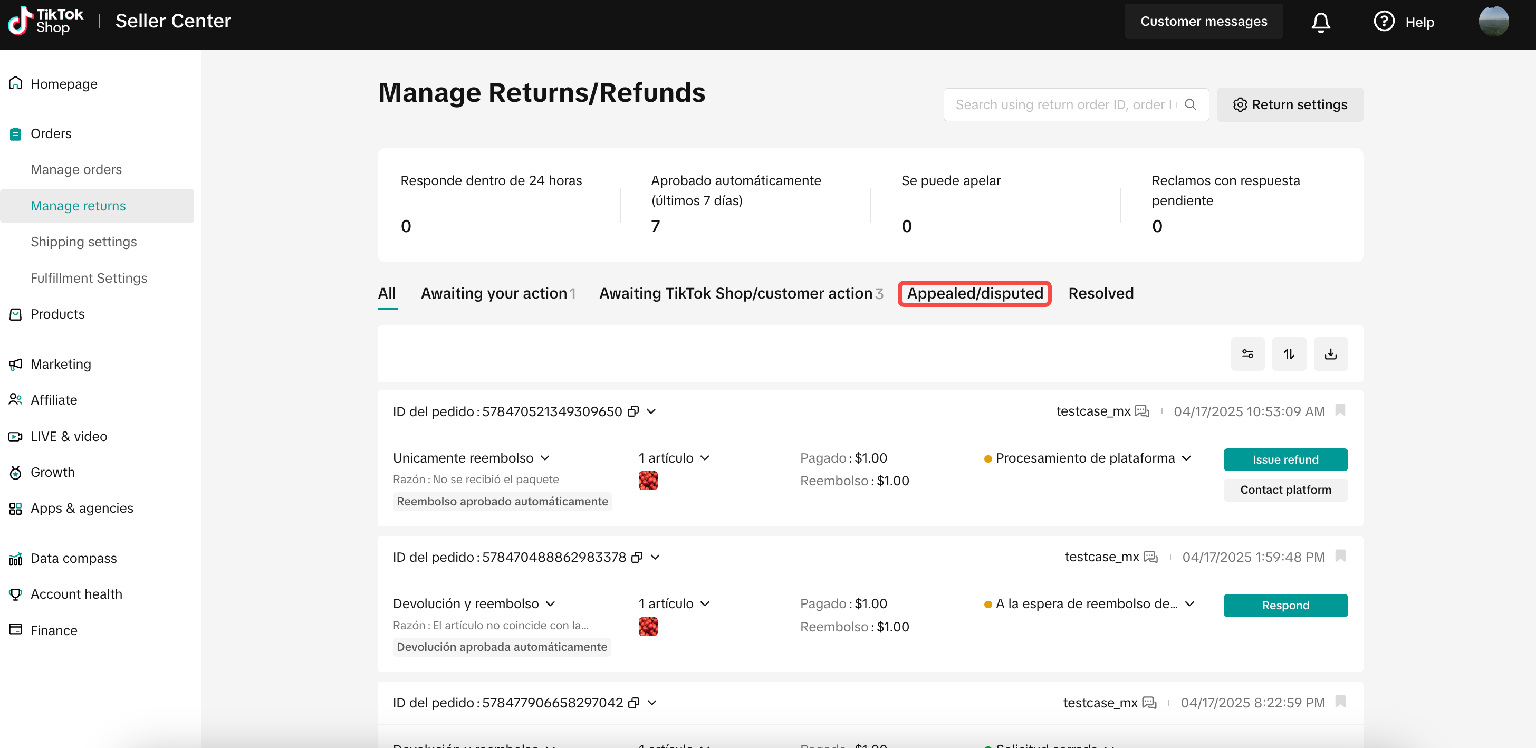Screen dimensions: 1536x748
Task: Copy order ID 578470521349309650
Action: click(633, 411)
